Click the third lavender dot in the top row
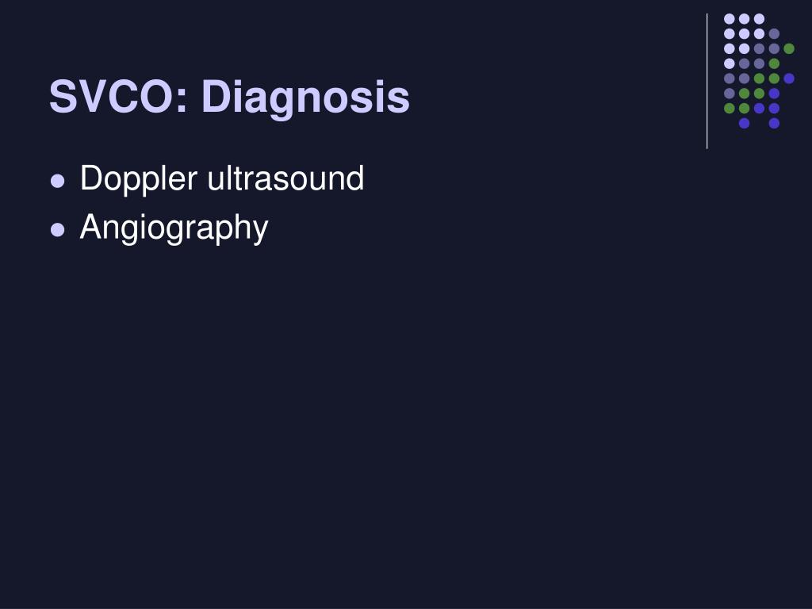Viewport: 812px width, 609px height. click(759, 19)
